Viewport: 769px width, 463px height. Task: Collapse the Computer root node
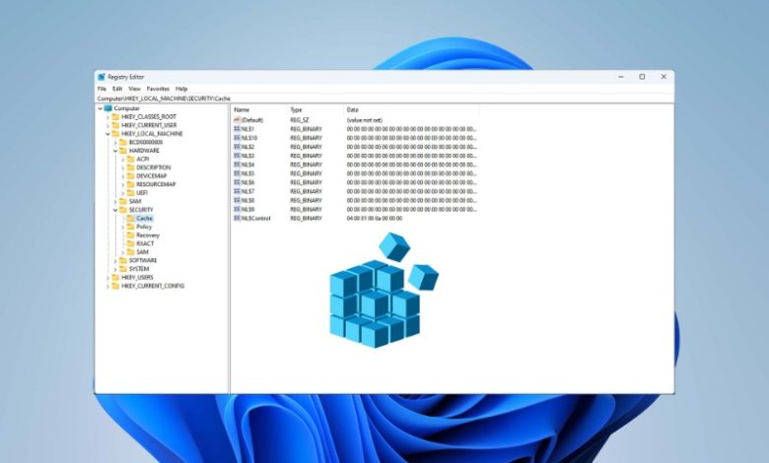[100, 108]
